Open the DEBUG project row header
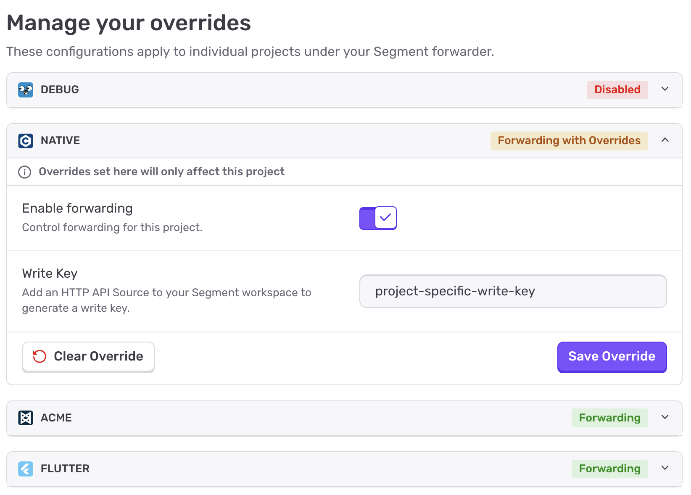The height and width of the screenshot is (495, 691). point(294,90)
